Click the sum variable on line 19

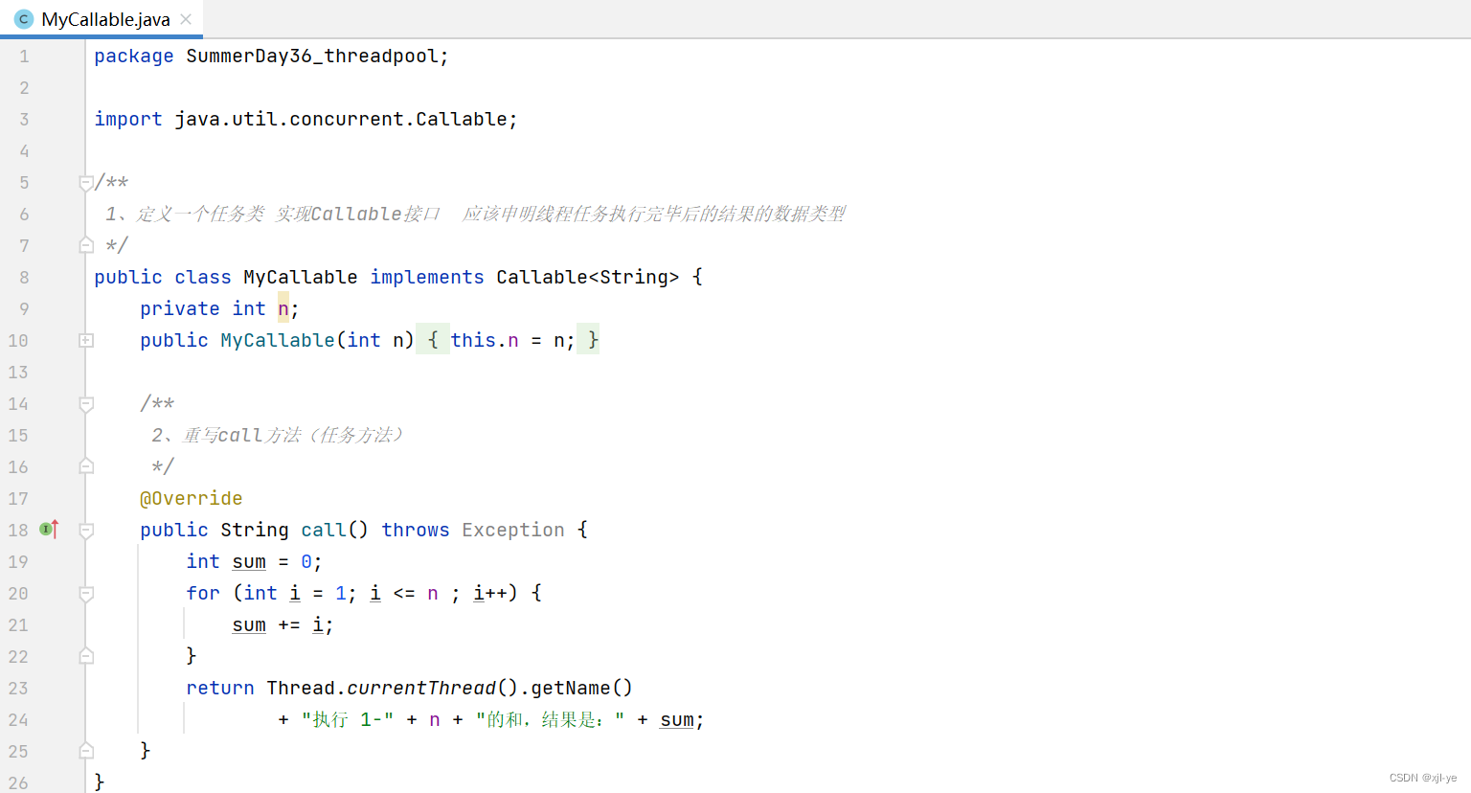(x=249, y=562)
